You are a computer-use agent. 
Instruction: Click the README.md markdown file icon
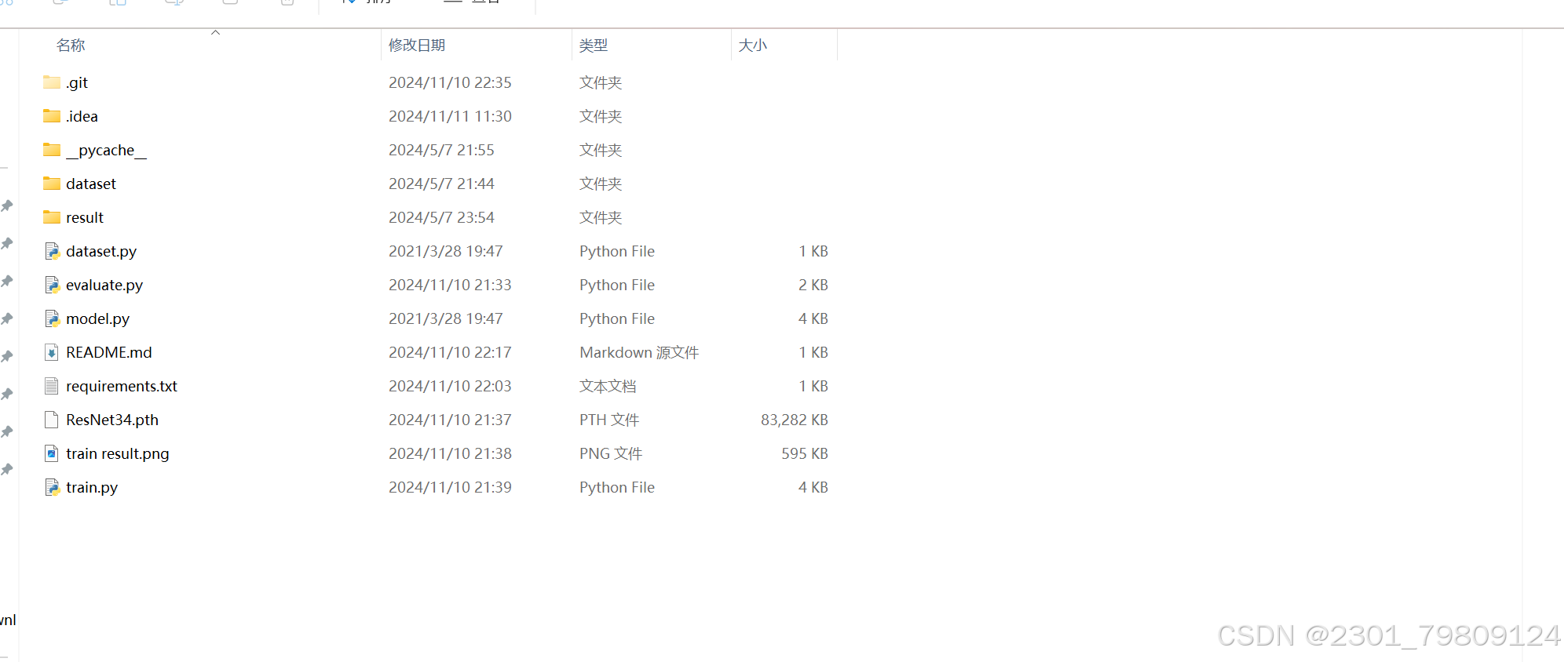[x=52, y=352]
